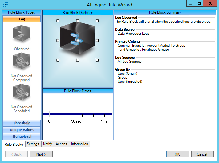
Task: Click the right-middle resize handle of block
Action: pyautogui.click(x=97, y=41)
